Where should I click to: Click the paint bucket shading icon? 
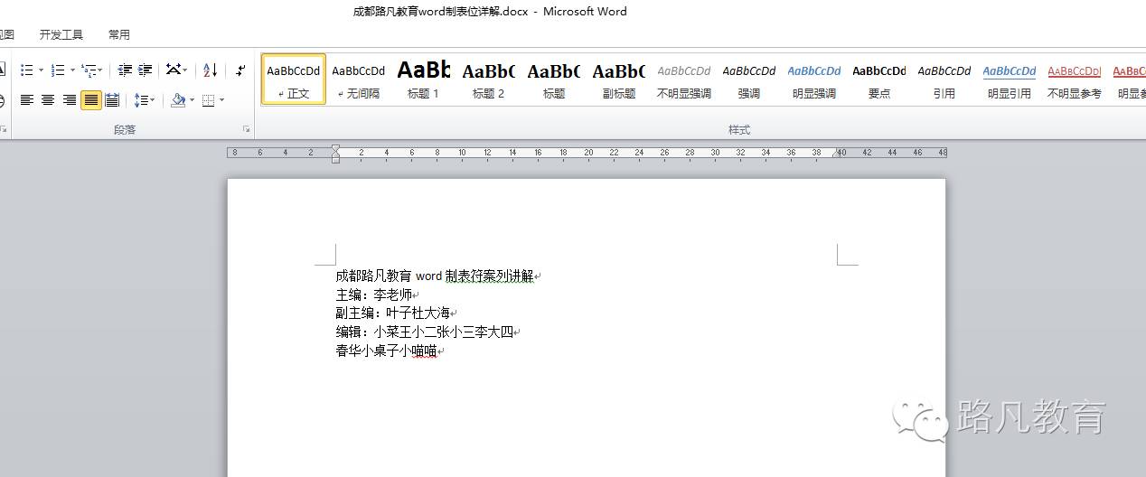(x=178, y=100)
